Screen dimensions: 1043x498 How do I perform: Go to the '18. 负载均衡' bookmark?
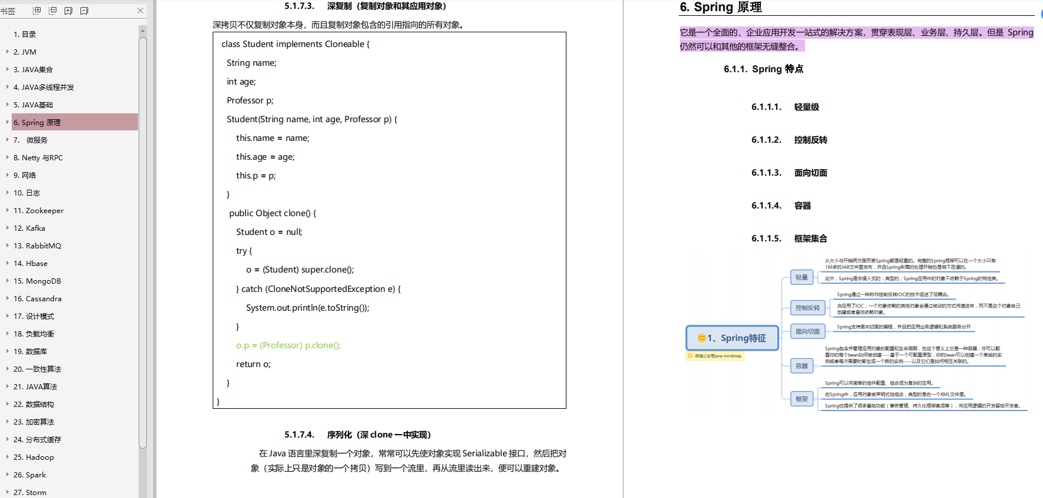[33, 334]
